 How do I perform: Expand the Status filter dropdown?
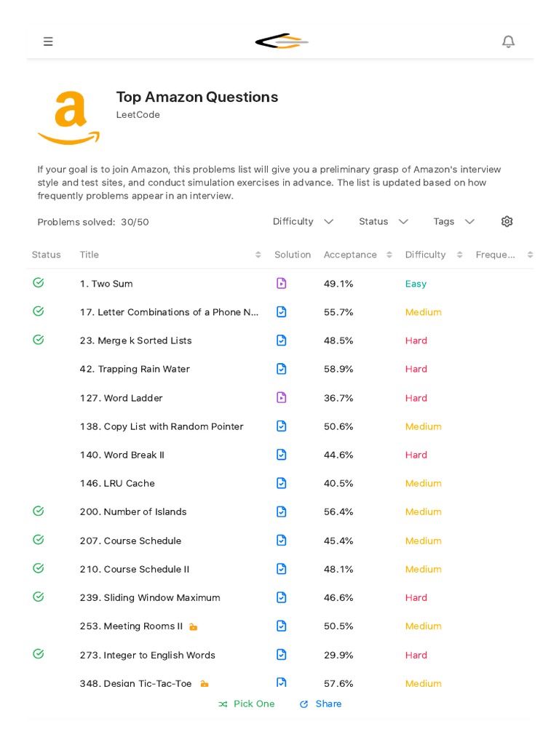pyautogui.click(x=384, y=221)
